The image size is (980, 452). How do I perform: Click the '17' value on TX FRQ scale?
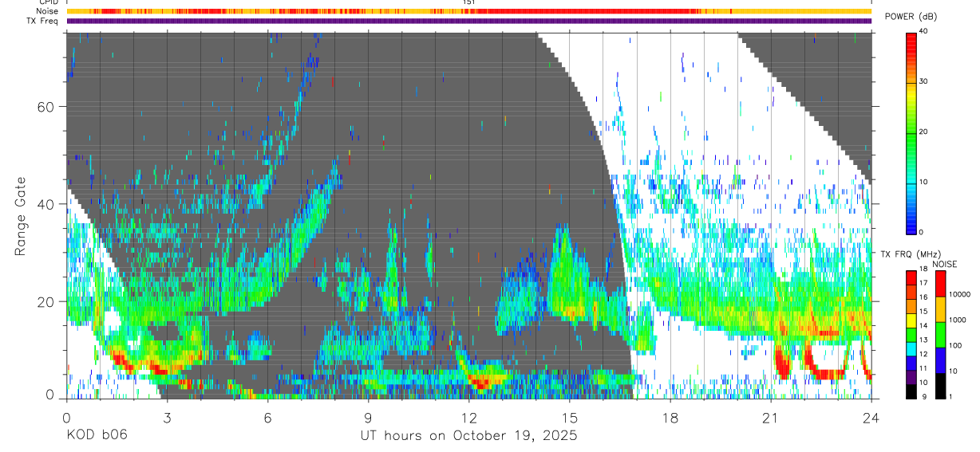click(923, 282)
